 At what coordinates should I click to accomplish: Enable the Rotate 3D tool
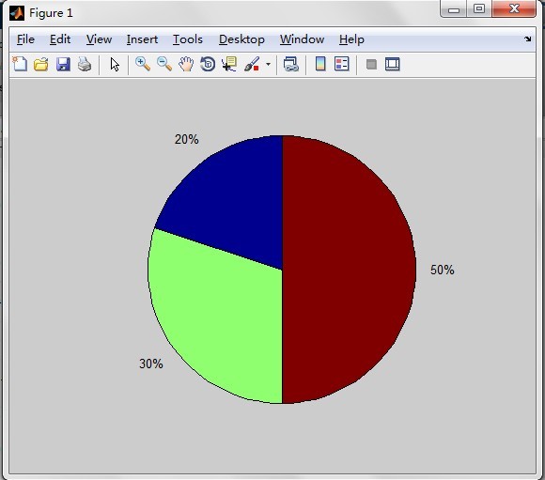[x=208, y=64]
